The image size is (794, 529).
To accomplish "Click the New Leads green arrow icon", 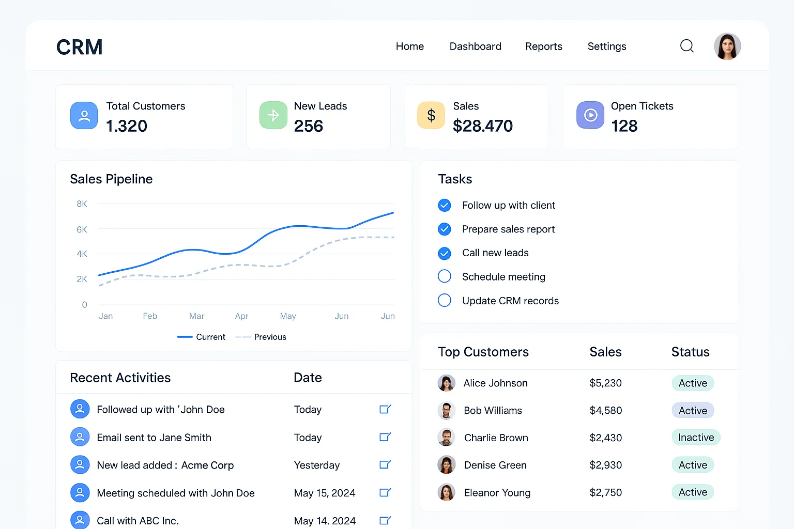I will (x=273, y=115).
